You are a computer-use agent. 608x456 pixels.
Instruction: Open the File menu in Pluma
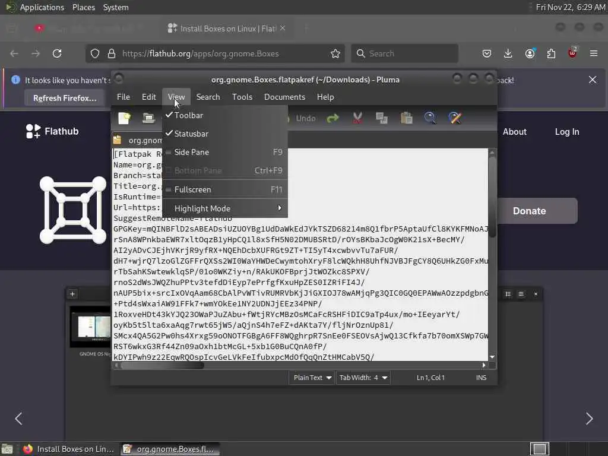(123, 97)
